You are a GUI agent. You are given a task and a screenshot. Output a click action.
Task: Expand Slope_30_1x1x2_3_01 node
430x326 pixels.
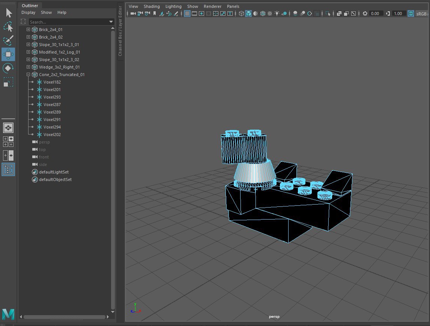click(28, 44)
